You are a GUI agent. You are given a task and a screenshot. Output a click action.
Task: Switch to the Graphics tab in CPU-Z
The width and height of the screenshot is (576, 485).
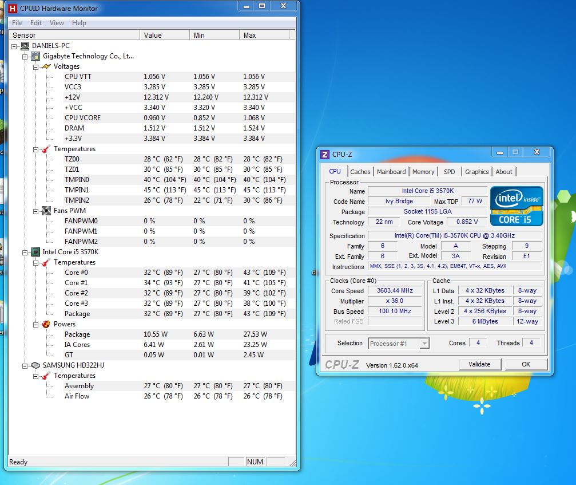pos(477,172)
